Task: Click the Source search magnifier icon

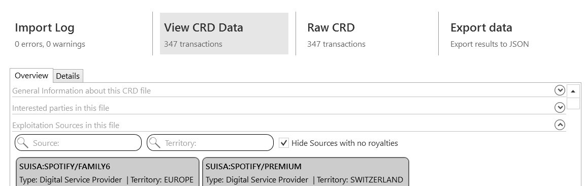Action: (23, 143)
